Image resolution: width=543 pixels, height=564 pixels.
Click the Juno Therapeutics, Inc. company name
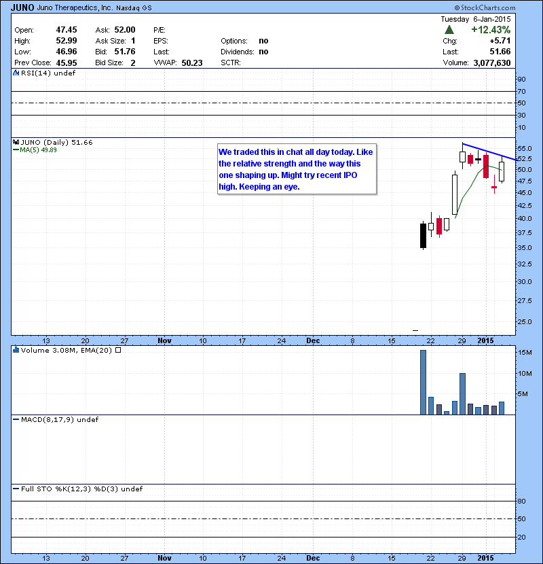coord(75,7)
